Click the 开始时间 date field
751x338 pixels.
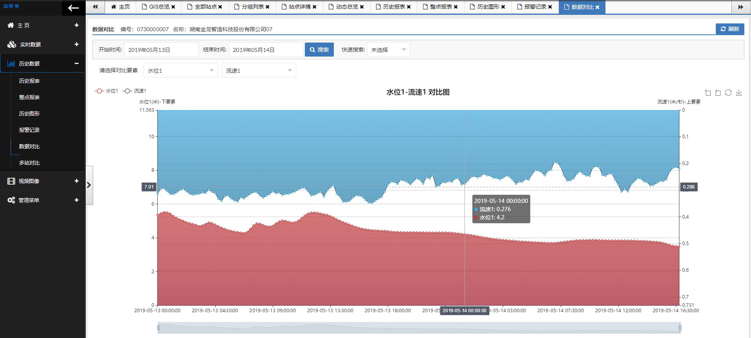click(x=161, y=50)
